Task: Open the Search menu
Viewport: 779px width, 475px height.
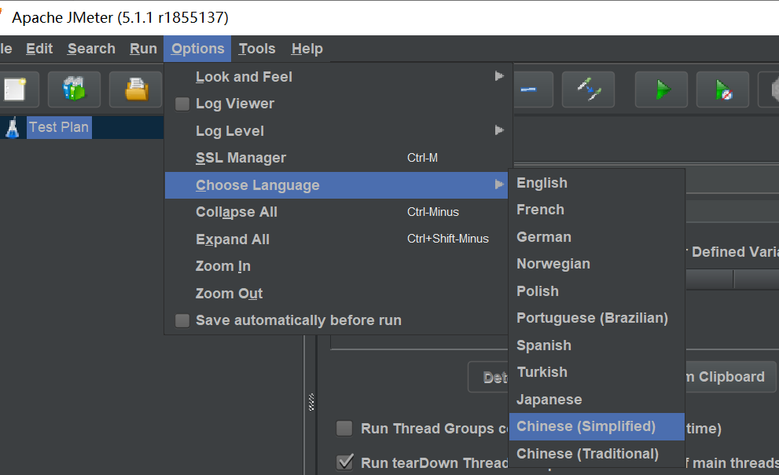Action: coord(91,49)
